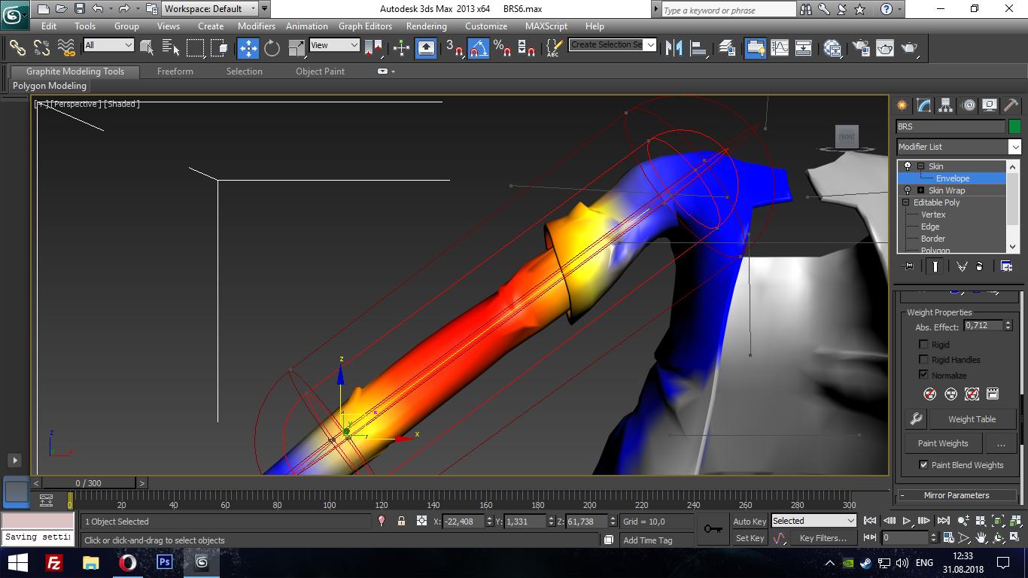Open the Hierarchy command panel tab
The width and height of the screenshot is (1028, 578).
coord(946,105)
